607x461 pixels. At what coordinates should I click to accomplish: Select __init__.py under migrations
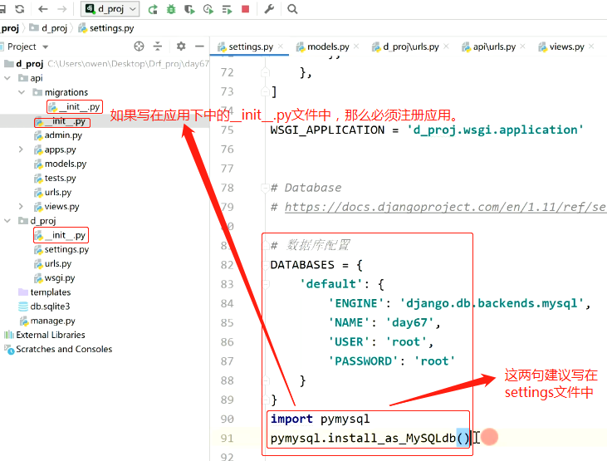click(75, 106)
